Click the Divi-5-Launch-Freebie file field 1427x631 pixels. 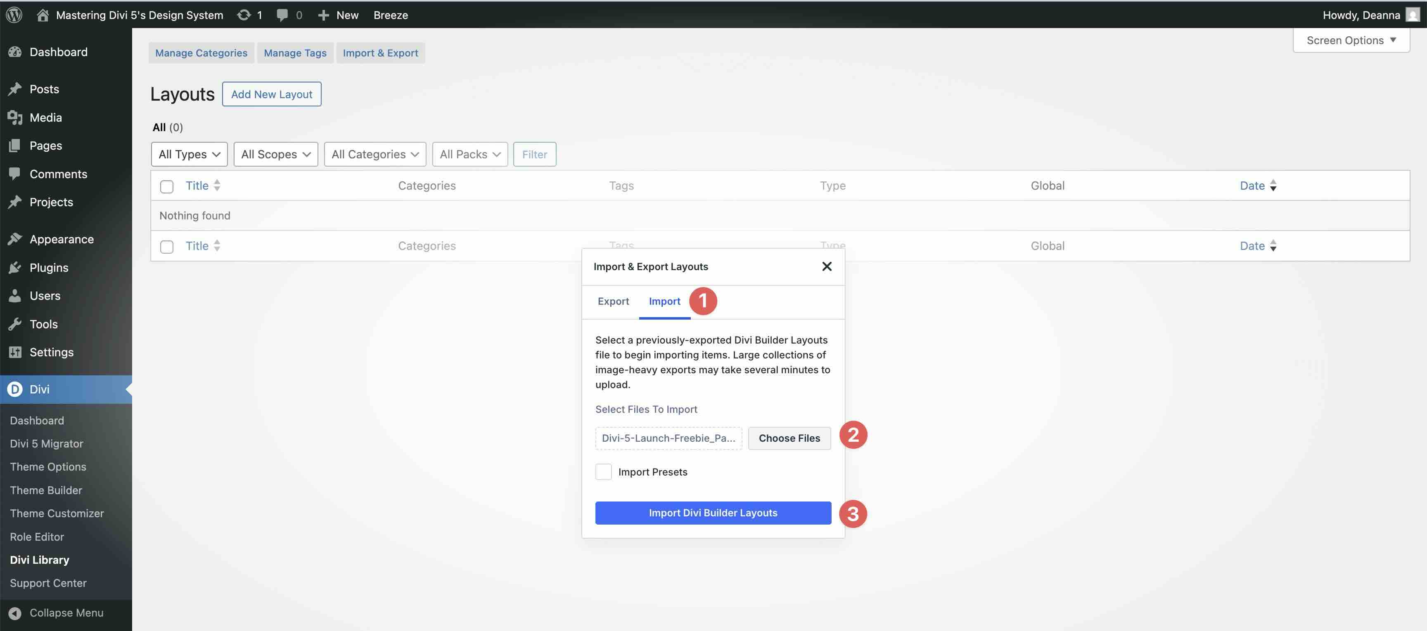click(x=668, y=438)
